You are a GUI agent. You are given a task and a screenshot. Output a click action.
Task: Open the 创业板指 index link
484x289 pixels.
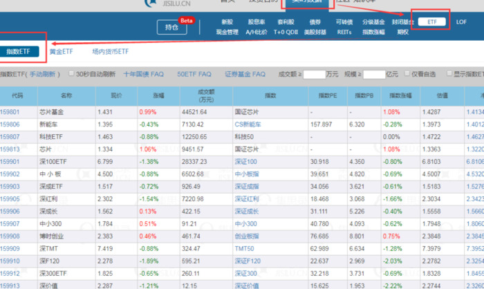tap(247, 236)
